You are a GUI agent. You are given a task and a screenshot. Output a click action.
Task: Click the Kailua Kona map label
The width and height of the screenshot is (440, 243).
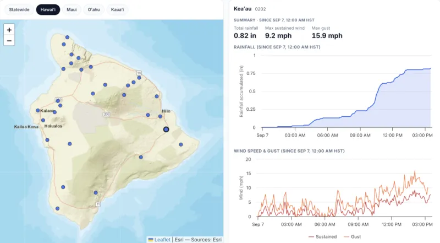[26, 127]
